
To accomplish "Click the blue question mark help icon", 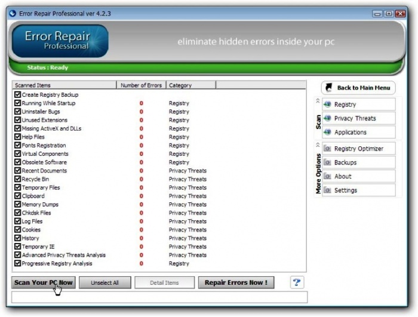I will 297,282.
